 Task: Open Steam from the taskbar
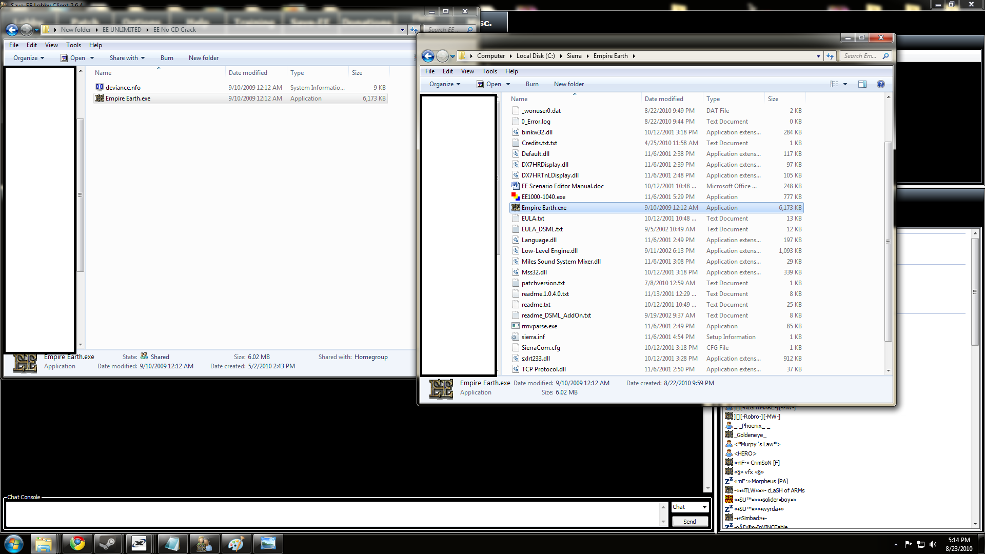pos(108,543)
